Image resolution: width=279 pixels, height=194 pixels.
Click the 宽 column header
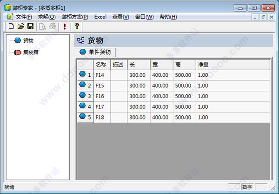pos(161,65)
